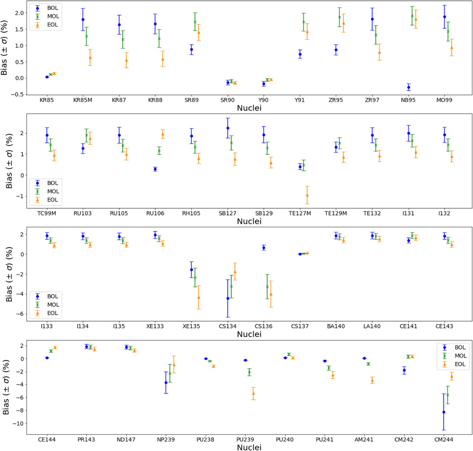The height and width of the screenshot is (451, 473).
Task: Click BOL legend entry in the KR85 panel
Action: (x=47, y=8)
